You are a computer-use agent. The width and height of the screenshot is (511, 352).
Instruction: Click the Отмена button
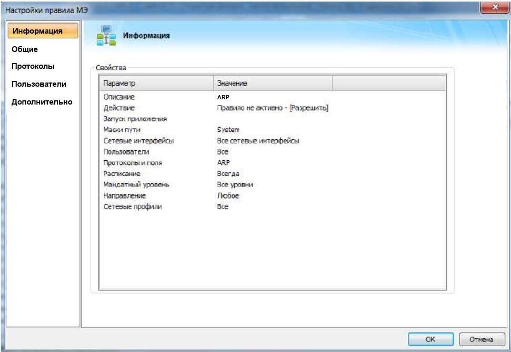[x=482, y=339]
